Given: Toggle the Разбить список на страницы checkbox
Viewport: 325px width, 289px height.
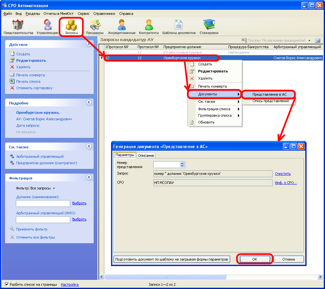Looking at the screenshot, I should pos(7,284).
